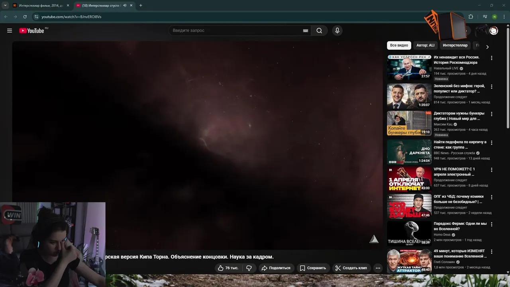Screen dimensions: 510x287
Task: Go back with browser back arrow
Action: (x=6, y=17)
